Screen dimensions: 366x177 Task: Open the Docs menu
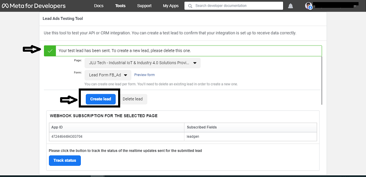click(99, 6)
